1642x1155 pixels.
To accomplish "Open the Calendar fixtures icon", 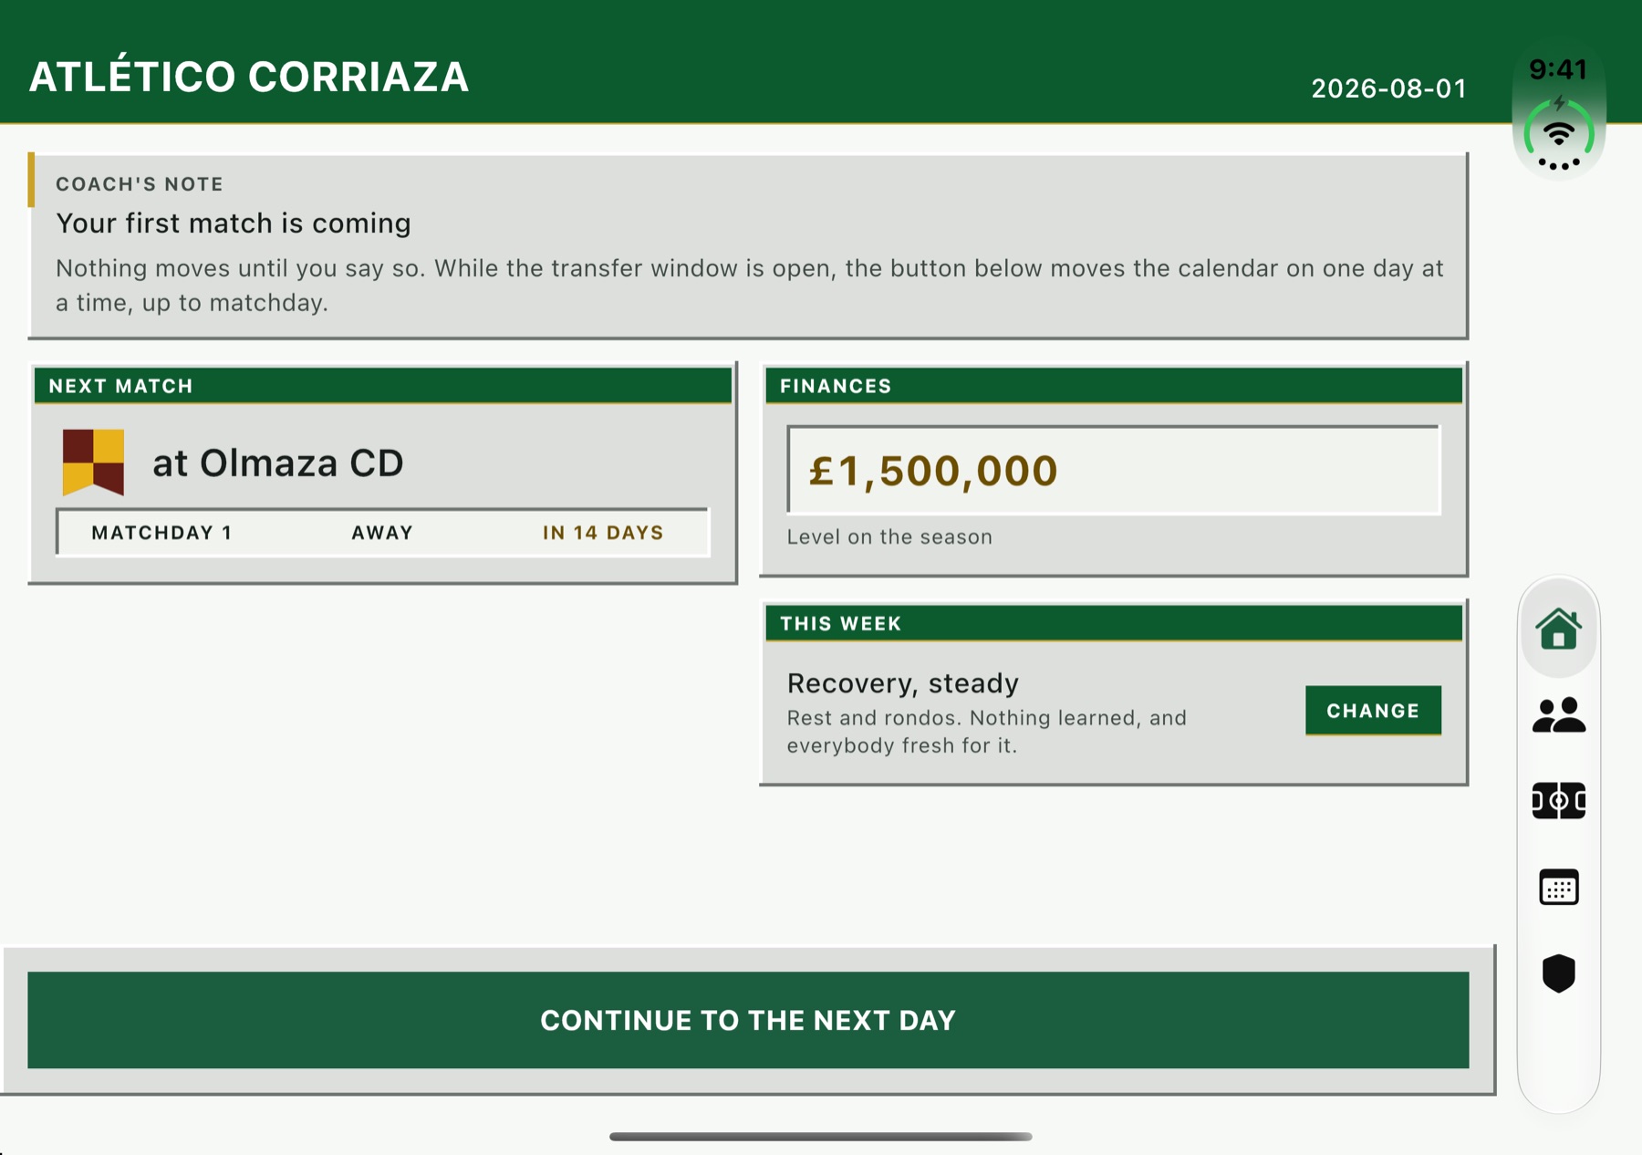I will pos(1558,887).
